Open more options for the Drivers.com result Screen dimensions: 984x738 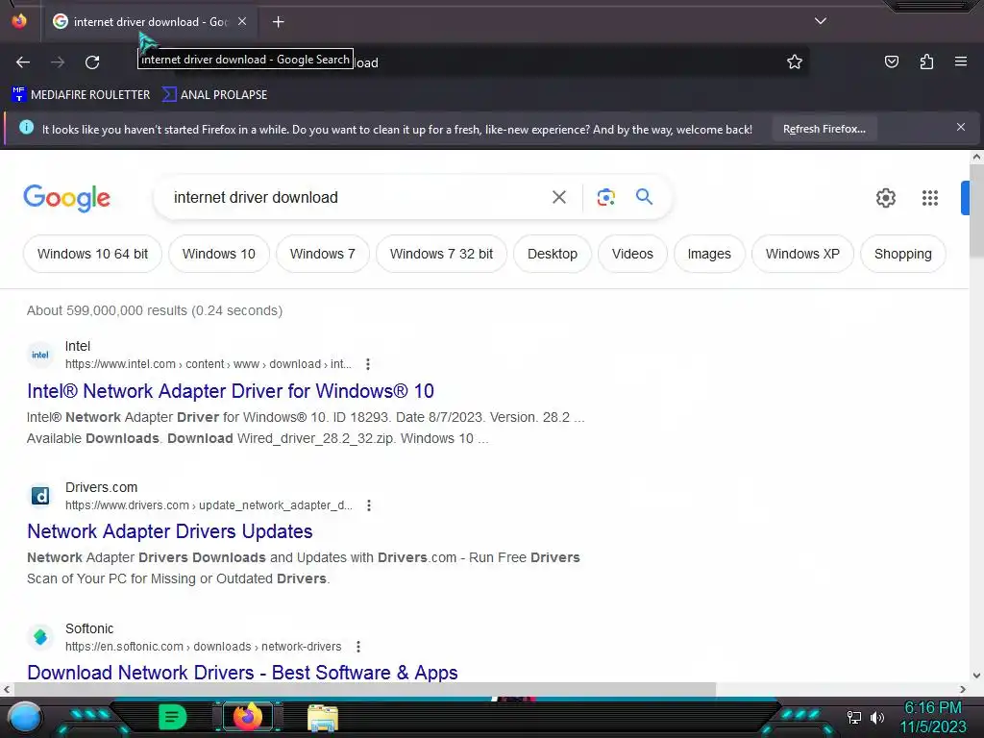[369, 505]
